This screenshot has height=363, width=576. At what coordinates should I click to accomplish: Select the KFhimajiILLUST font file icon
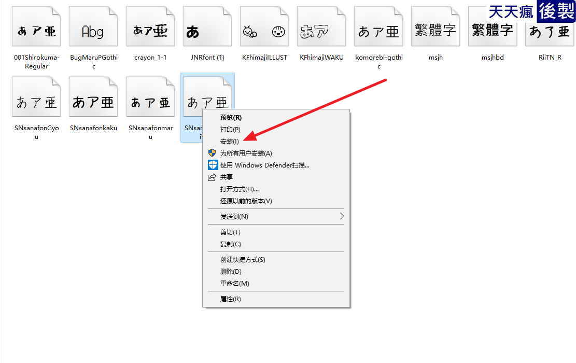click(264, 26)
